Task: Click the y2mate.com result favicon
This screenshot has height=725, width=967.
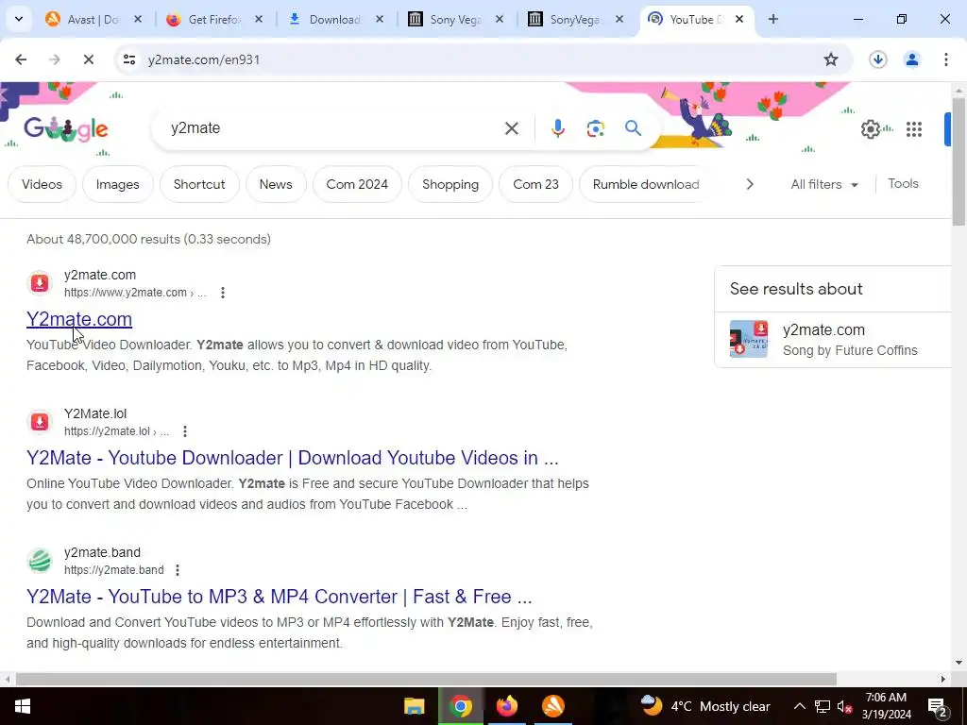Action: click(40, 283)
